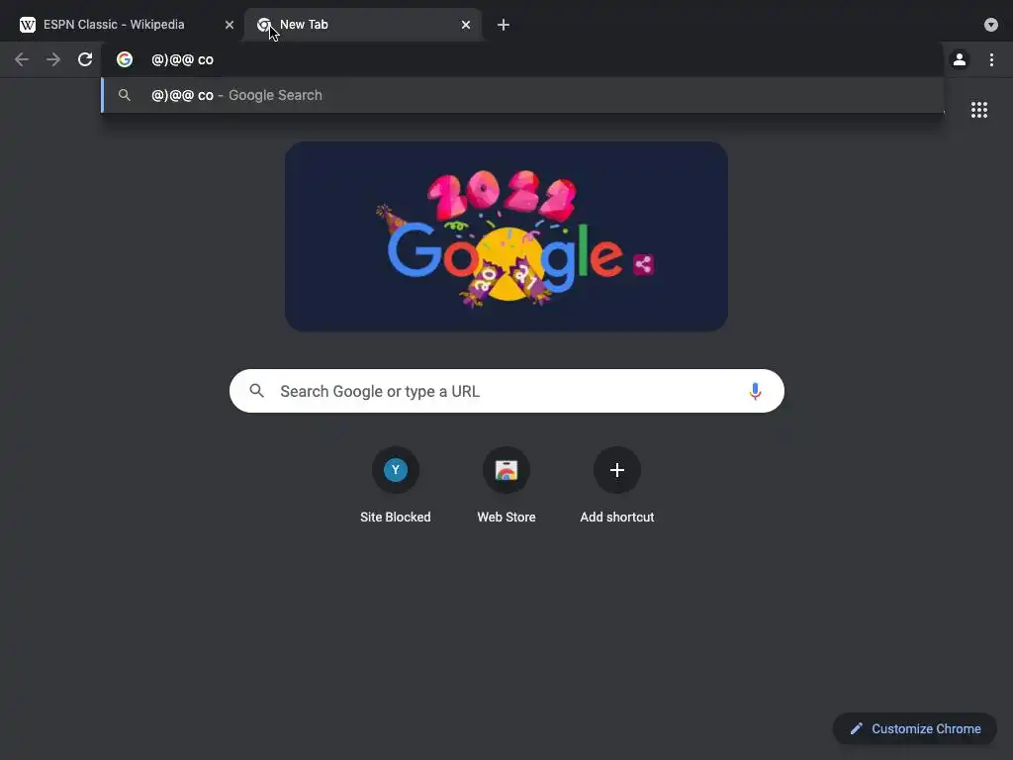Viewport: 1013px width, 760px height.
Task: Expand the tab search dropdown arrow
Action: coord(991,25)
